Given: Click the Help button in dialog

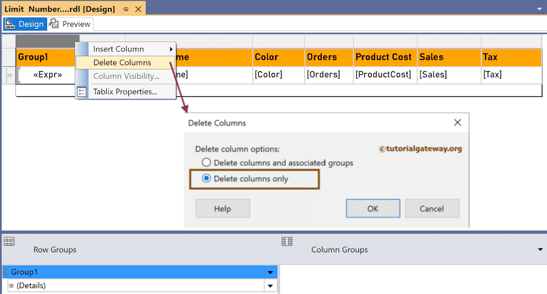Looking at the screenshot, I should tap(223, 208).
